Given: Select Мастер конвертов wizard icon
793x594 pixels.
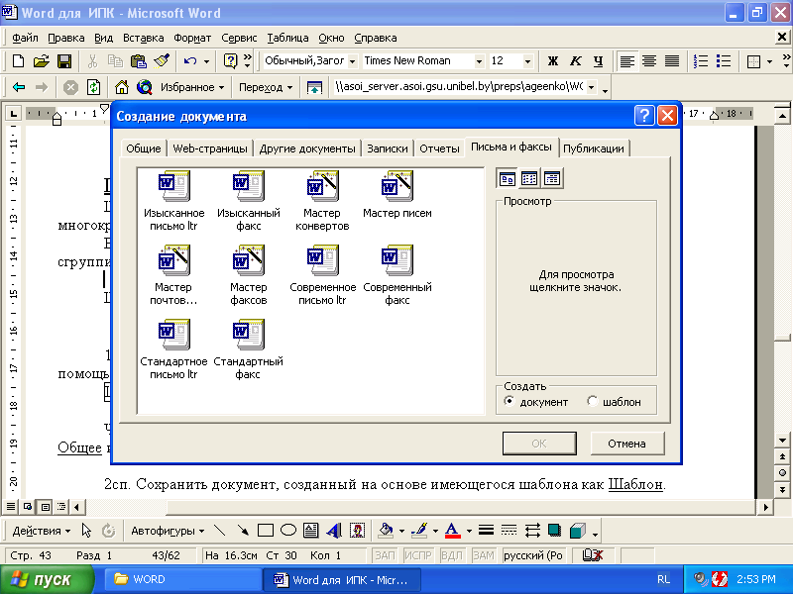Looking at the screenshot, I should (322, 186).
